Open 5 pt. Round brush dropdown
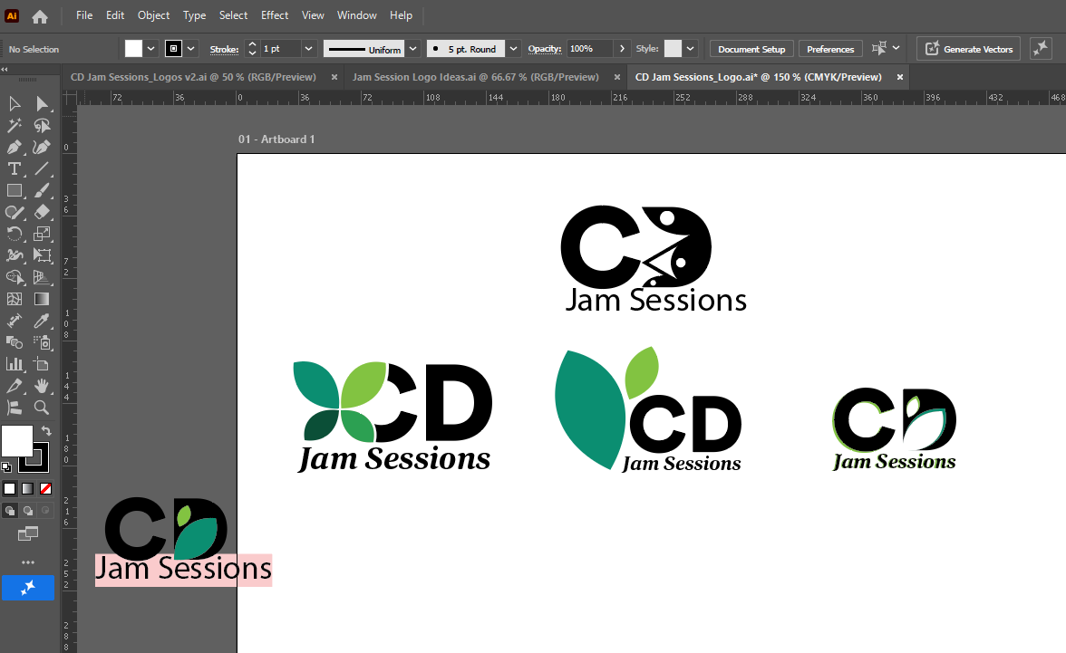Screen dimensions: 1066x653 (x=514, y=49)
